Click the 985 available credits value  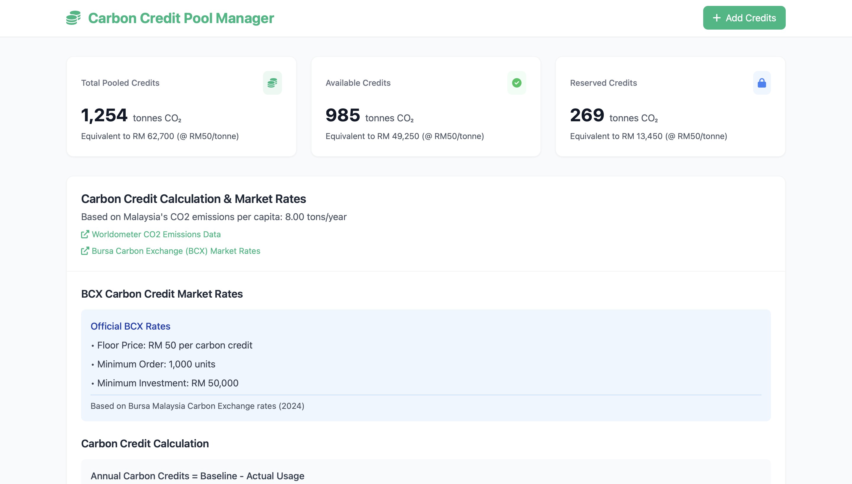pyautogui.click(x=343, y=115)
